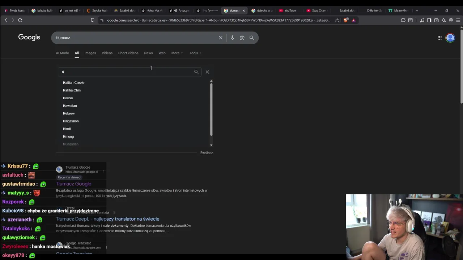463x260 pixels.
Task: Go to Google homepage via logo
Action: click(x=29, y=37)
